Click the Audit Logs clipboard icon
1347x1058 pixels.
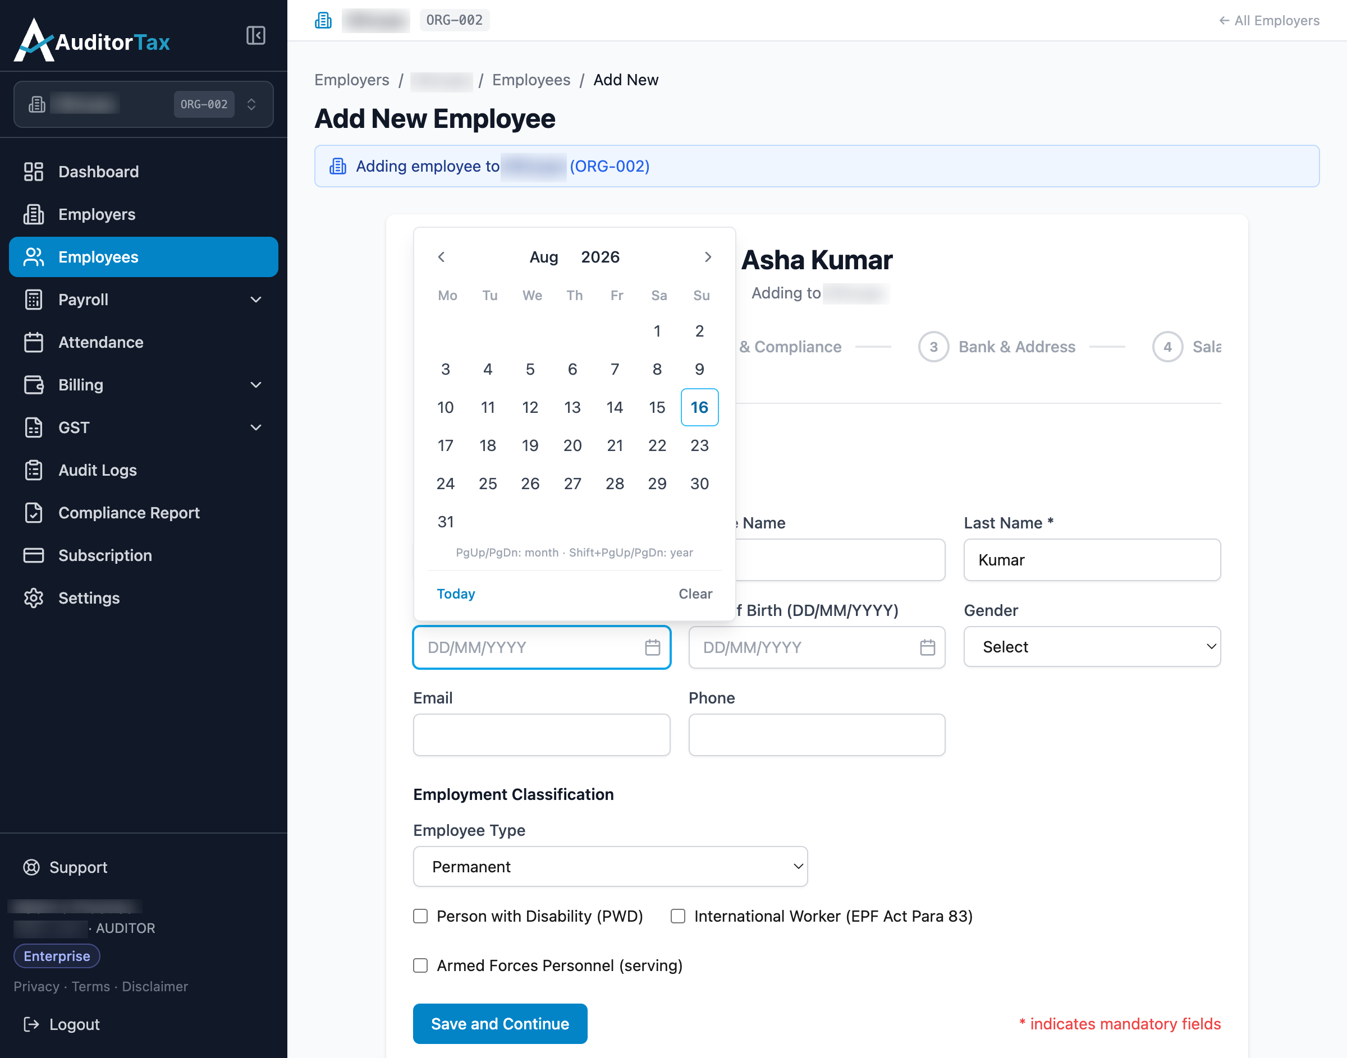pos(34,470)
